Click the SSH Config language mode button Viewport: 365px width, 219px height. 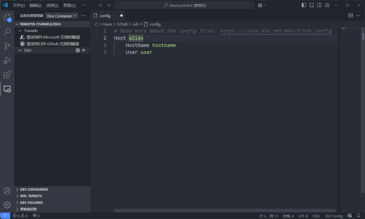coord(334,216)
